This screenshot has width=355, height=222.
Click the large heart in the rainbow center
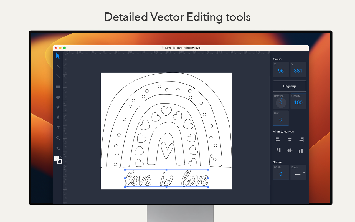[167, 150]
